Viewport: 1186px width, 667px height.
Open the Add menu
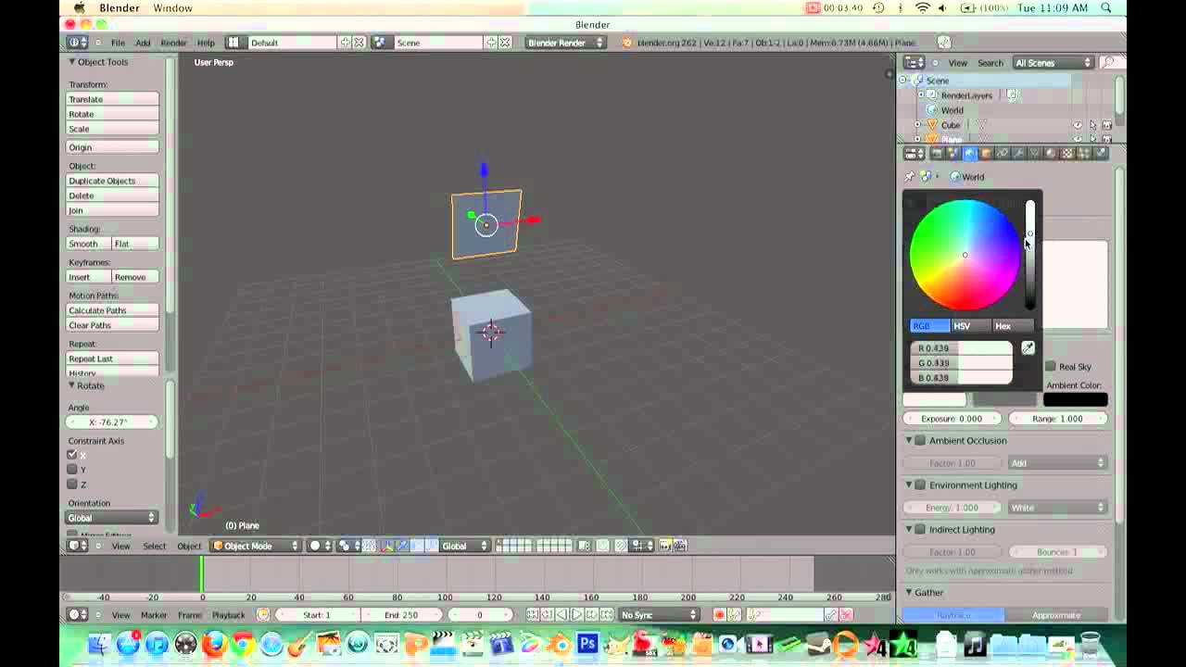pos(143,43)
